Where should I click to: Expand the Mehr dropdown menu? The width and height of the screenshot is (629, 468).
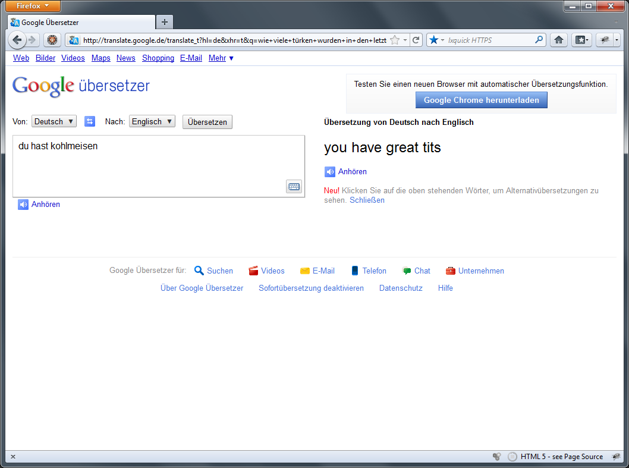[x=221, y=58]
